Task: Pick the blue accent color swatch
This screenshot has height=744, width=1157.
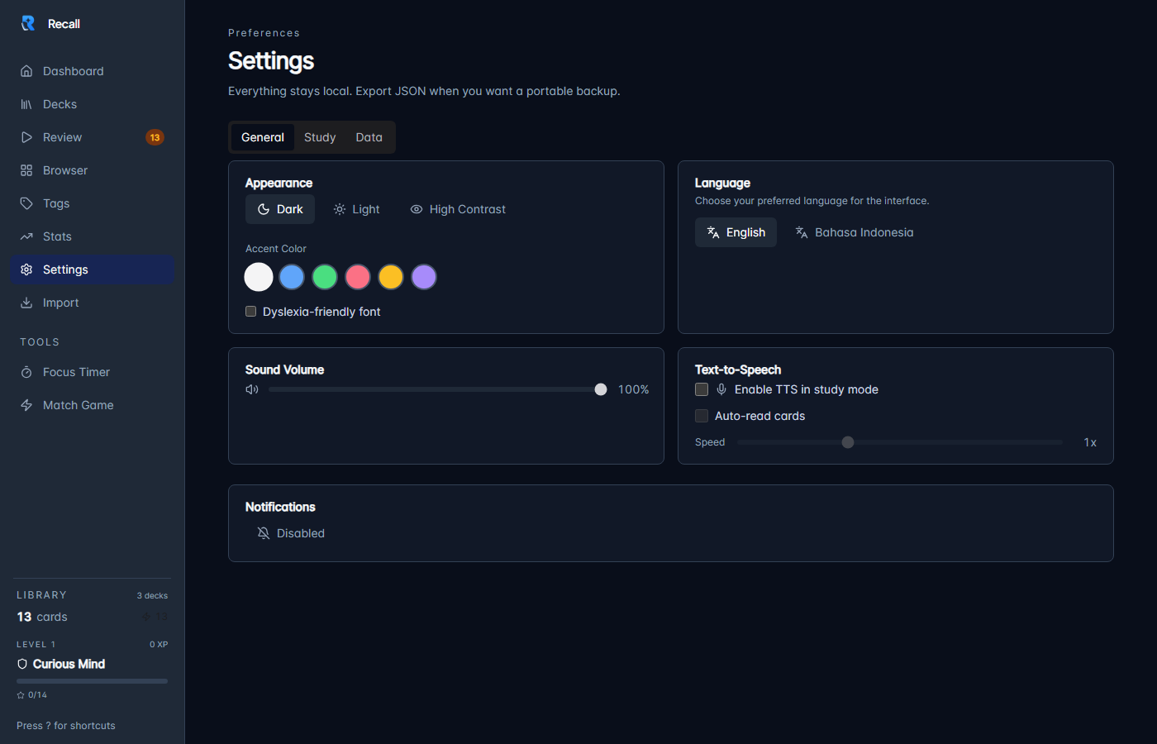Action: pyautogui.click(x=292, y=277)
